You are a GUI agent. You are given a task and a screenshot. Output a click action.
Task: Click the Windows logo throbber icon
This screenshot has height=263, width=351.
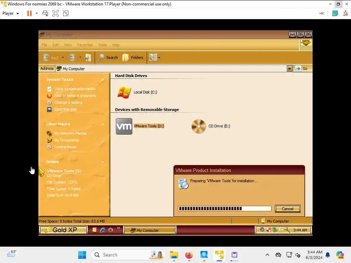[306, 42]
